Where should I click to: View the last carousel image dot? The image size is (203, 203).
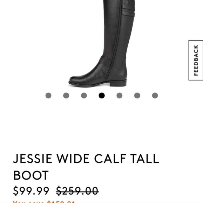[155, 96]
